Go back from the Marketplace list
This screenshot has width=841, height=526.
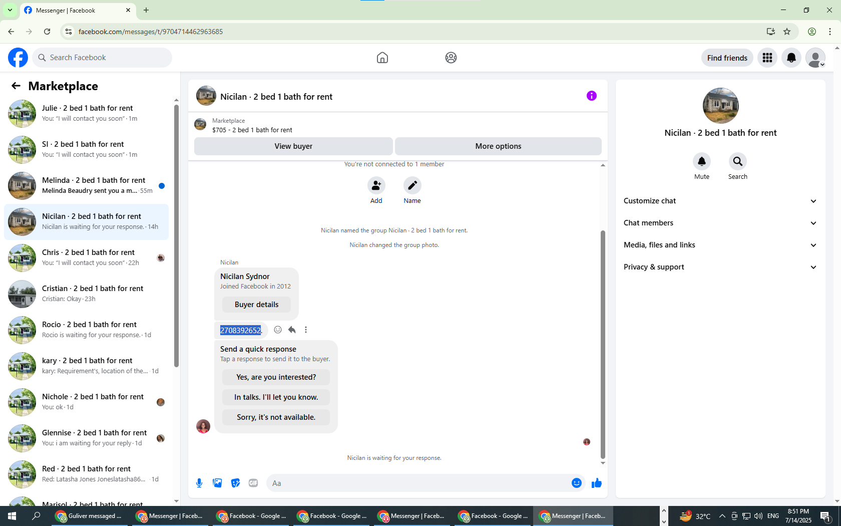pos(16,86)
